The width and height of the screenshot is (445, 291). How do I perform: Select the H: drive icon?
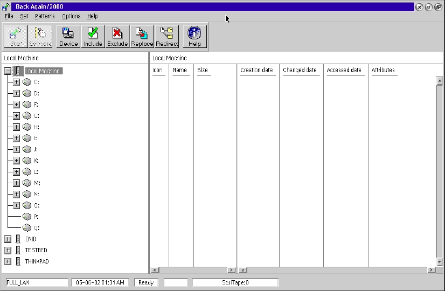click(x=27, y=127)
